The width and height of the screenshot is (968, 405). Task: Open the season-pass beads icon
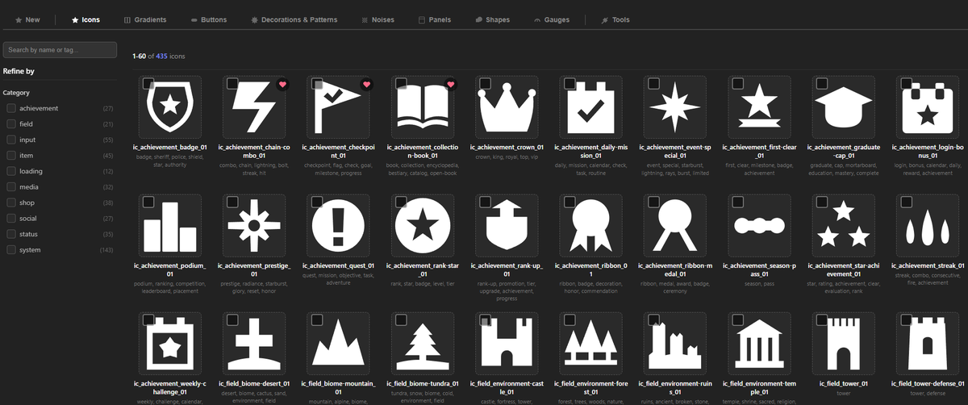point(760,225)
